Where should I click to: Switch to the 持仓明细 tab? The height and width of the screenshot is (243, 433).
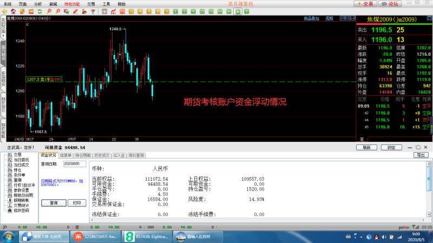83,155
